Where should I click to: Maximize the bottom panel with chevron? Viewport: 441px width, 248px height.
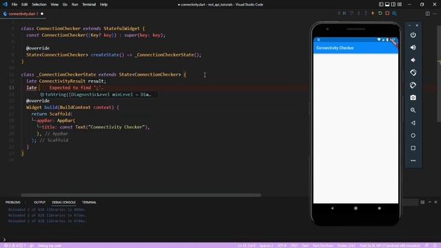point(429,202)
